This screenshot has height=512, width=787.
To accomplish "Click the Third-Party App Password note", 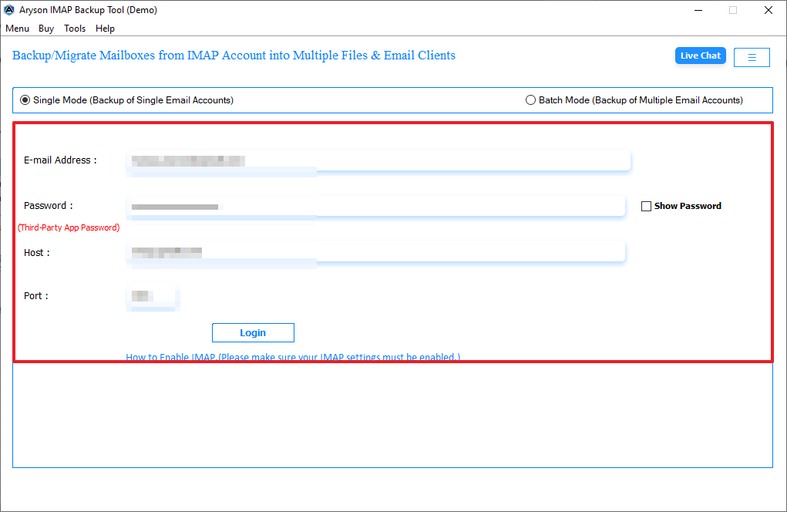I will [69, 227].
